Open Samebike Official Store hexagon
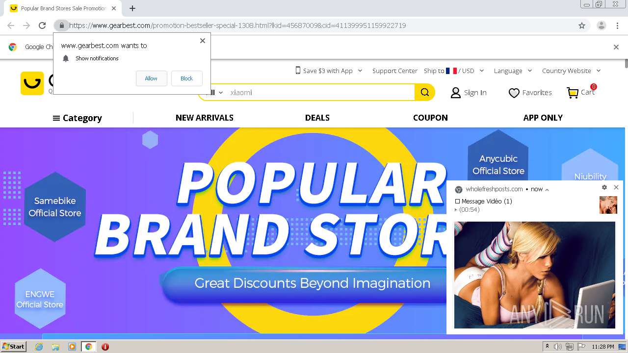The height and width of the screenshot is (353, 628). [x=55, y=207]
